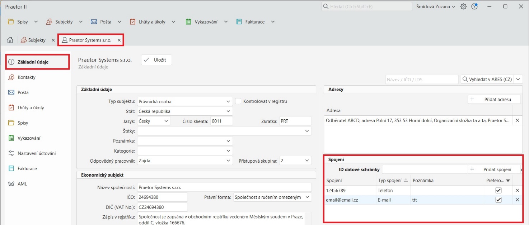Go to Kontakty in the sidebar
Viewport: 529px width, 225px height.
[x=26, y=77]
